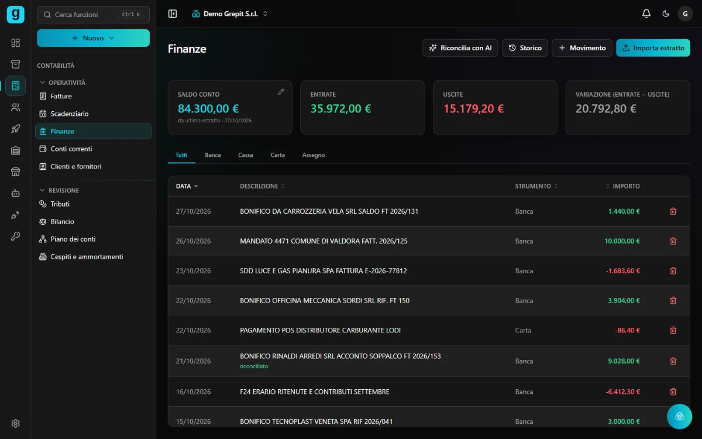702x439 pixels.
Task: Click the Riconcilia con AI button
Action: (x=460, y=48)
